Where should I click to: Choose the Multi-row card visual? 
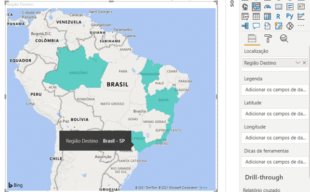click(x=290, y=7)
